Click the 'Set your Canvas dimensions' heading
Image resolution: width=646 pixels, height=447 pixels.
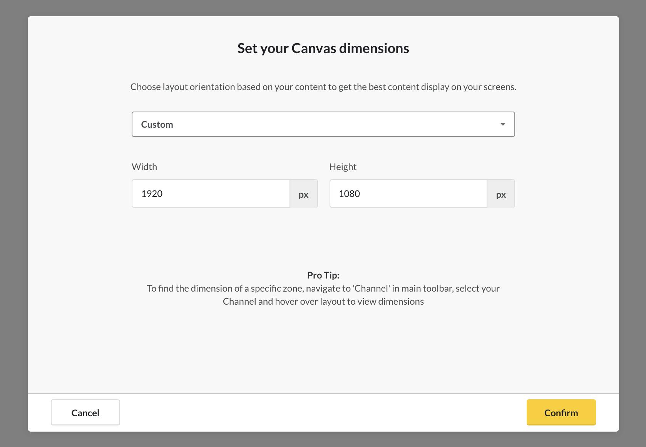(323, 48)
